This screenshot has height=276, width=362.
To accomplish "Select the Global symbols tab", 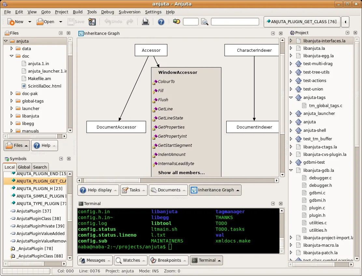I will (24, 167).
